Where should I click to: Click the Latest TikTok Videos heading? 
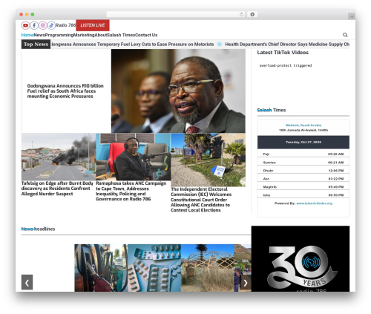click(x=283, y=53)
